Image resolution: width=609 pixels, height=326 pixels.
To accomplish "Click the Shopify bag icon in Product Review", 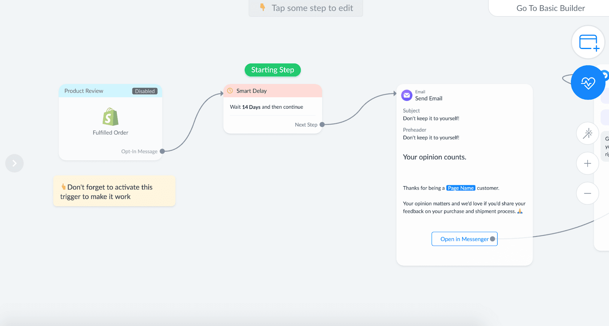I will (110, 117).
